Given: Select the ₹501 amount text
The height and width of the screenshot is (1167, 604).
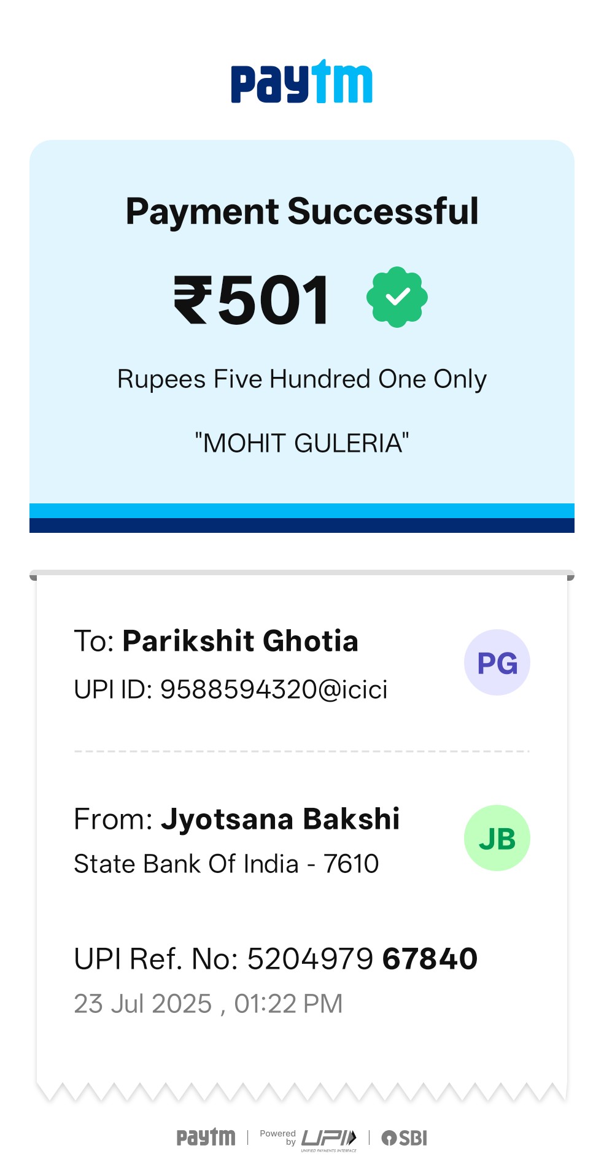Looking at the screenshot, I should (x=252, y=300).
